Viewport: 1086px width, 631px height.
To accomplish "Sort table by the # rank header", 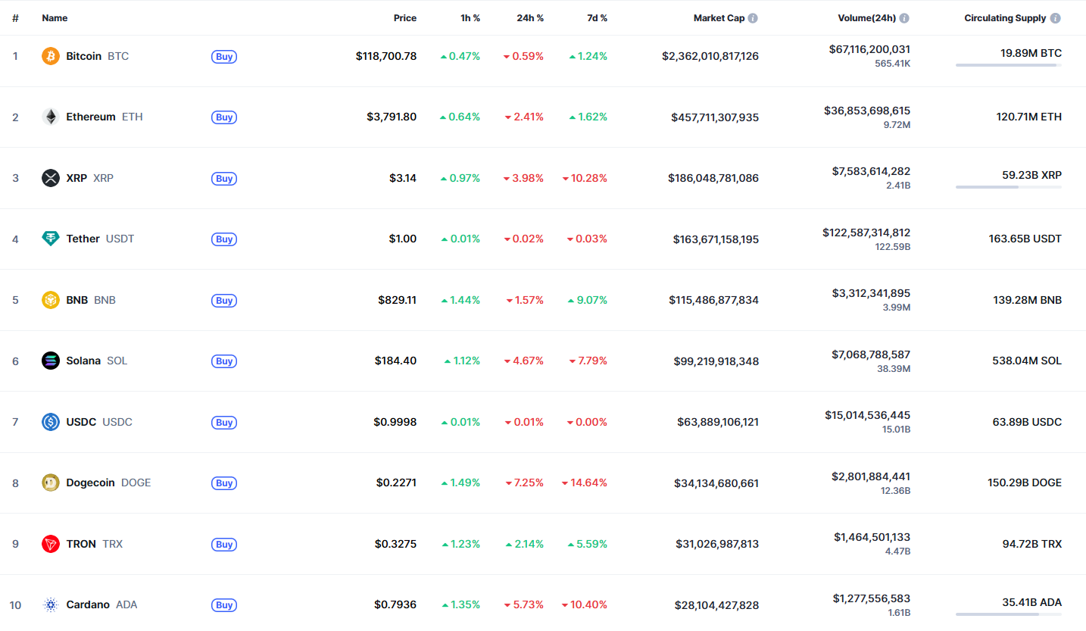I will 15,18.
